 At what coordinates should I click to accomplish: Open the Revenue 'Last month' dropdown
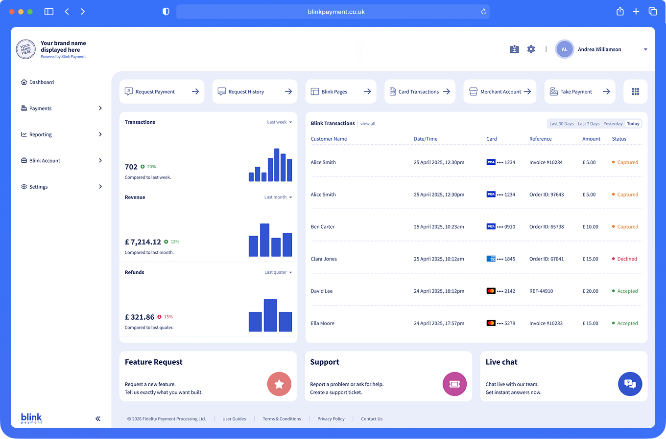pos(278,198)
